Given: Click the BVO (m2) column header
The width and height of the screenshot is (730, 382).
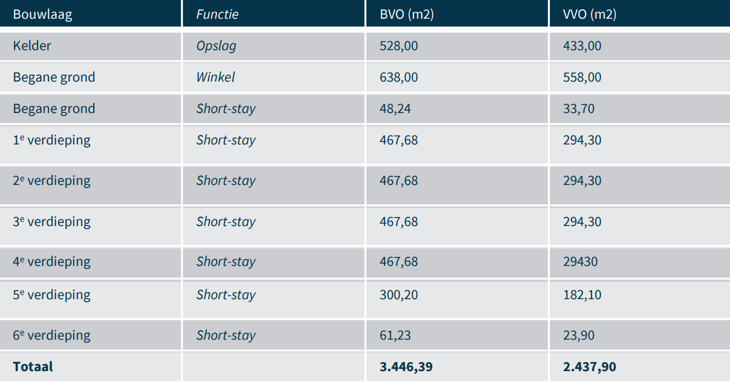Looking at the screenshot, I should coord(407,15).
